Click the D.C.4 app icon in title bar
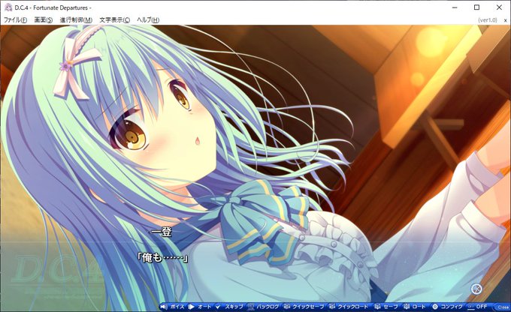This screenshot has height=312, width=511. pyautogui.click(x=8, y=7)
